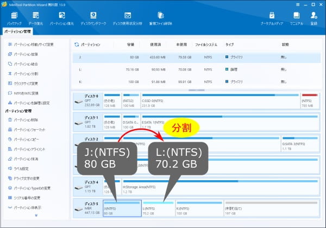Open the duplicate file remover tool
The image size is (326, 228).
(160, 18)
